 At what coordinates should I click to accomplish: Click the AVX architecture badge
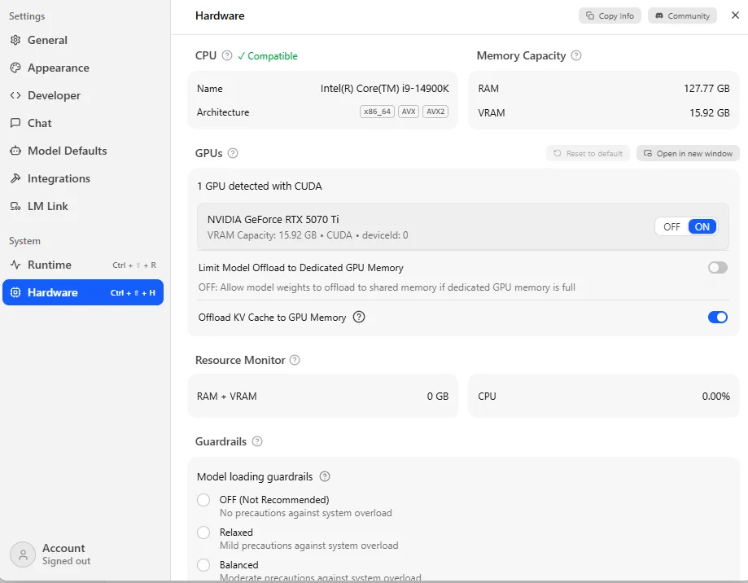click(409, 112)
